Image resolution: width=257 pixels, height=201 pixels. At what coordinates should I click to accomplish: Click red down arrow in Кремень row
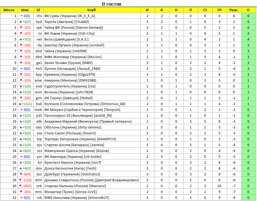click(x=21, y=74)
